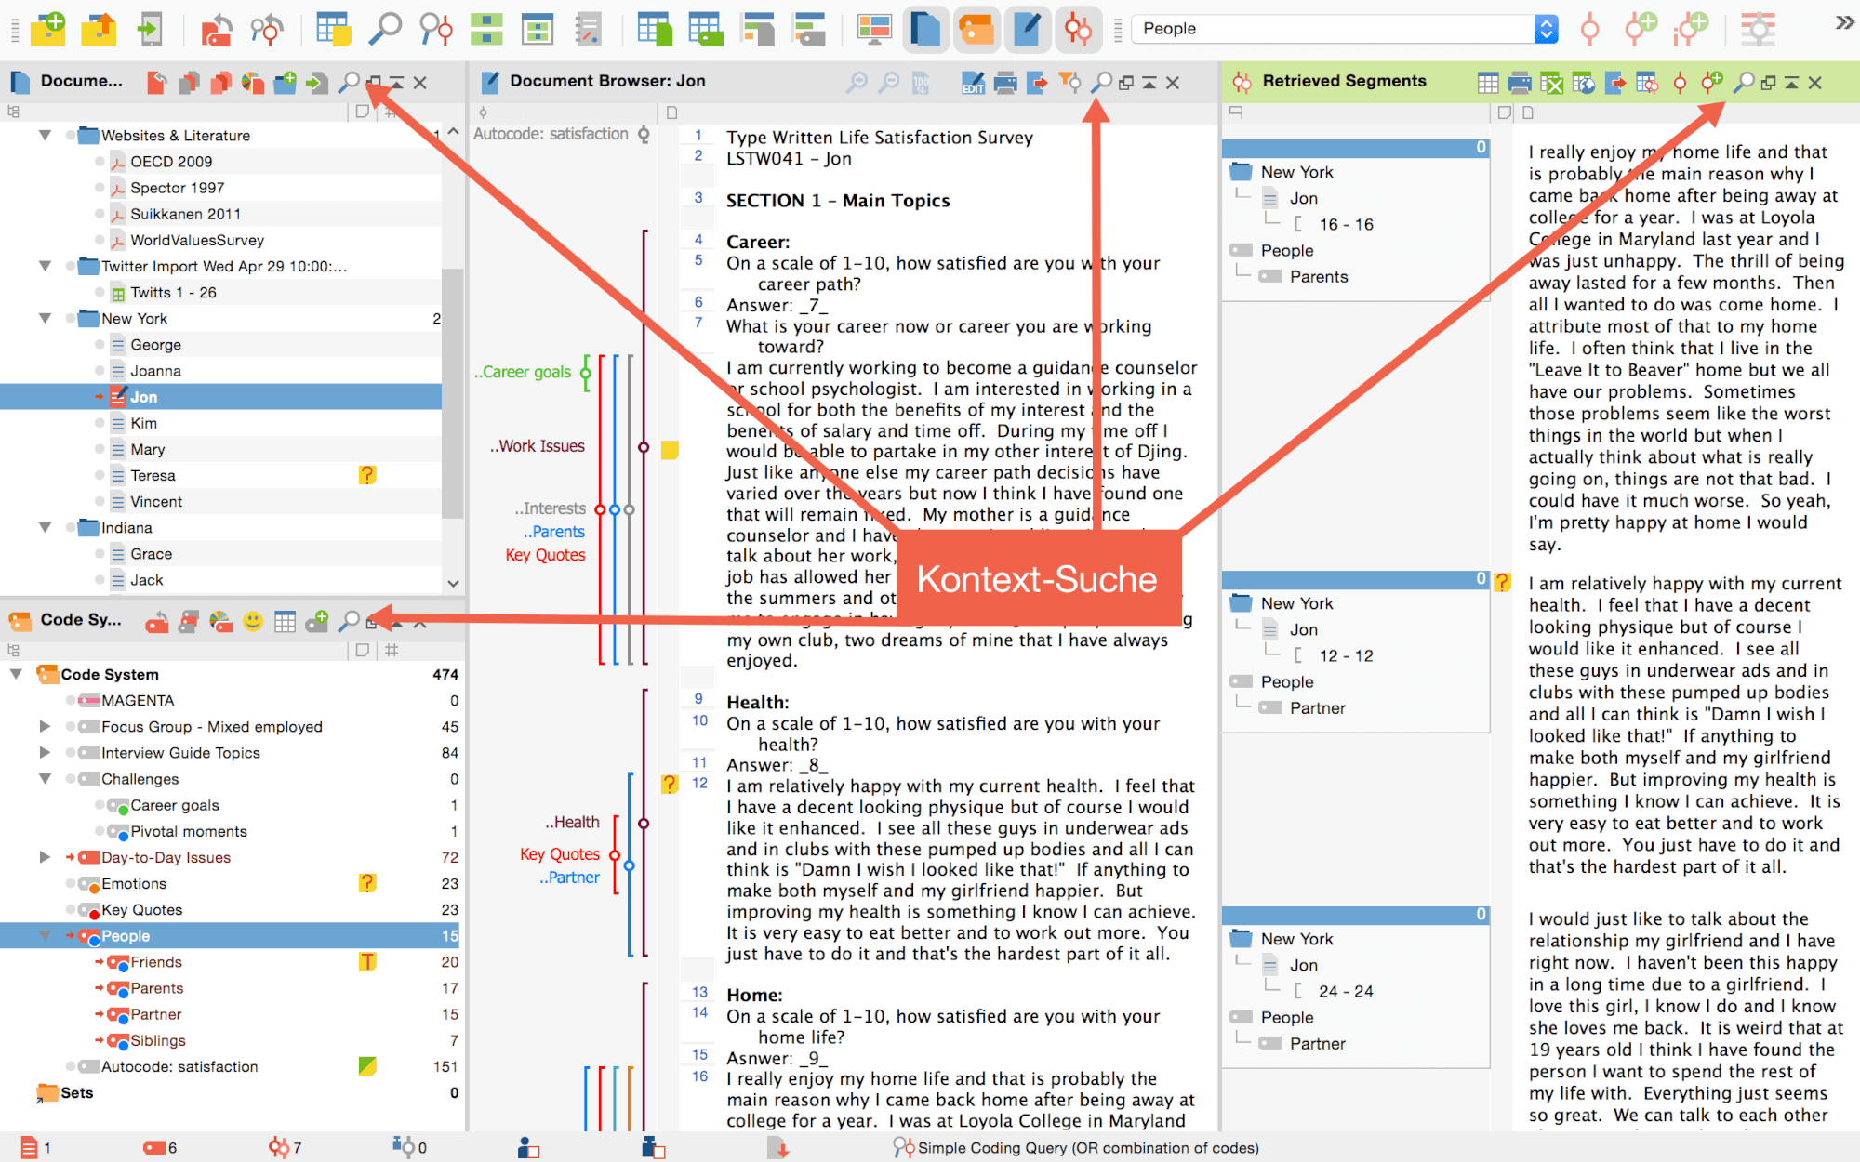This screenshot has width=1860, height=1162.
Task: Click the import from mobile device icon
Action: tap(150, 29)
